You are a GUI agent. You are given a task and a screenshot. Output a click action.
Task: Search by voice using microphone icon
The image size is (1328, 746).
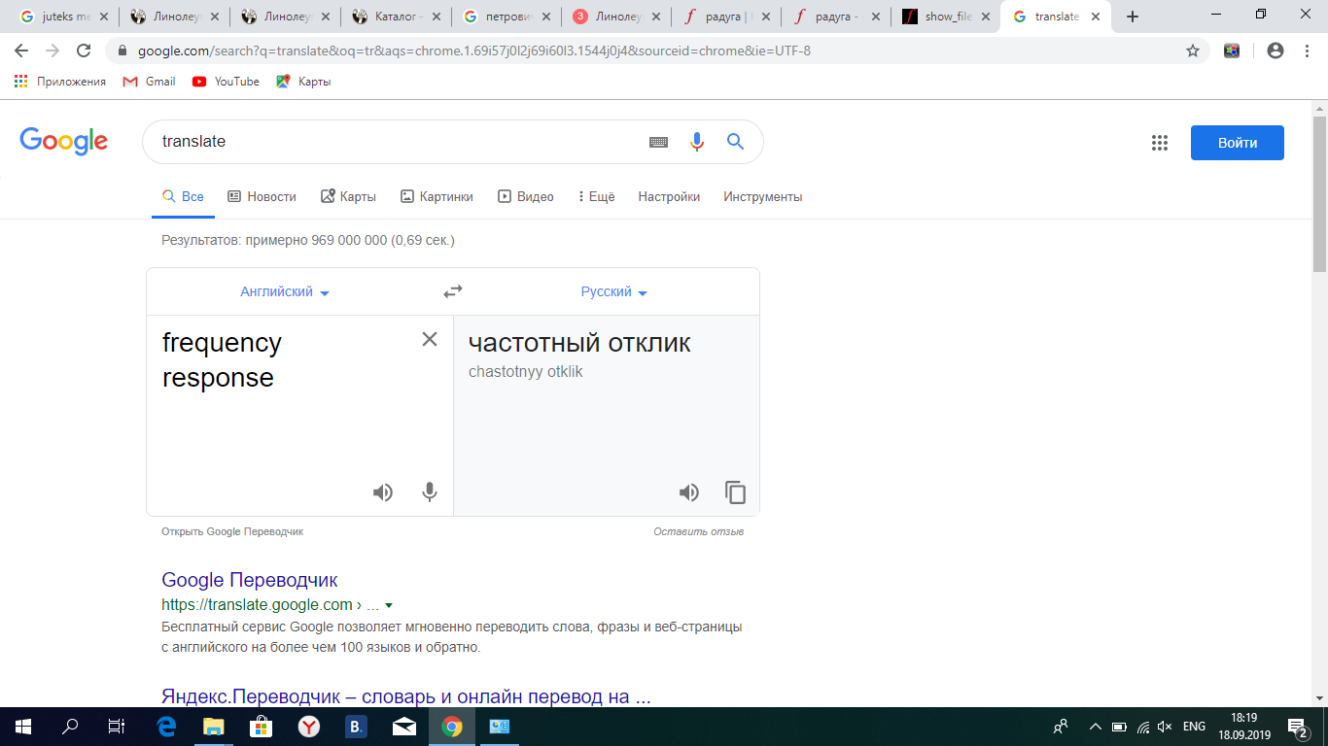(x=696, y=142)
